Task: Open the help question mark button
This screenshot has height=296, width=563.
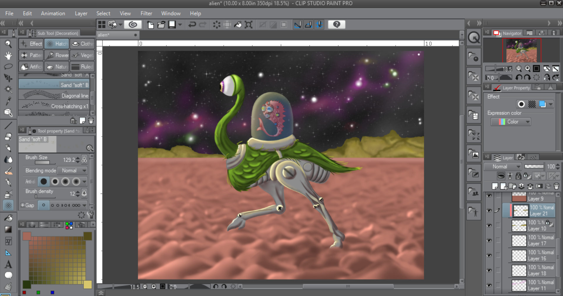Action: (336, 25)
